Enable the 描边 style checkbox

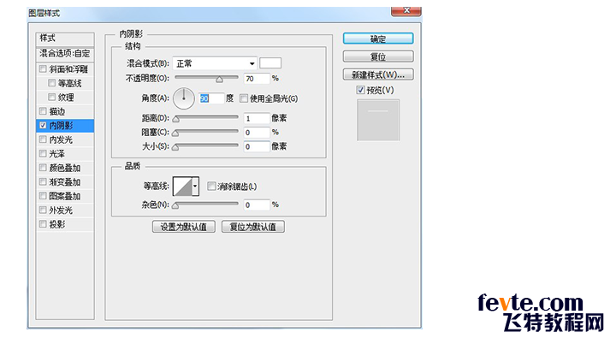coord(43,111)
